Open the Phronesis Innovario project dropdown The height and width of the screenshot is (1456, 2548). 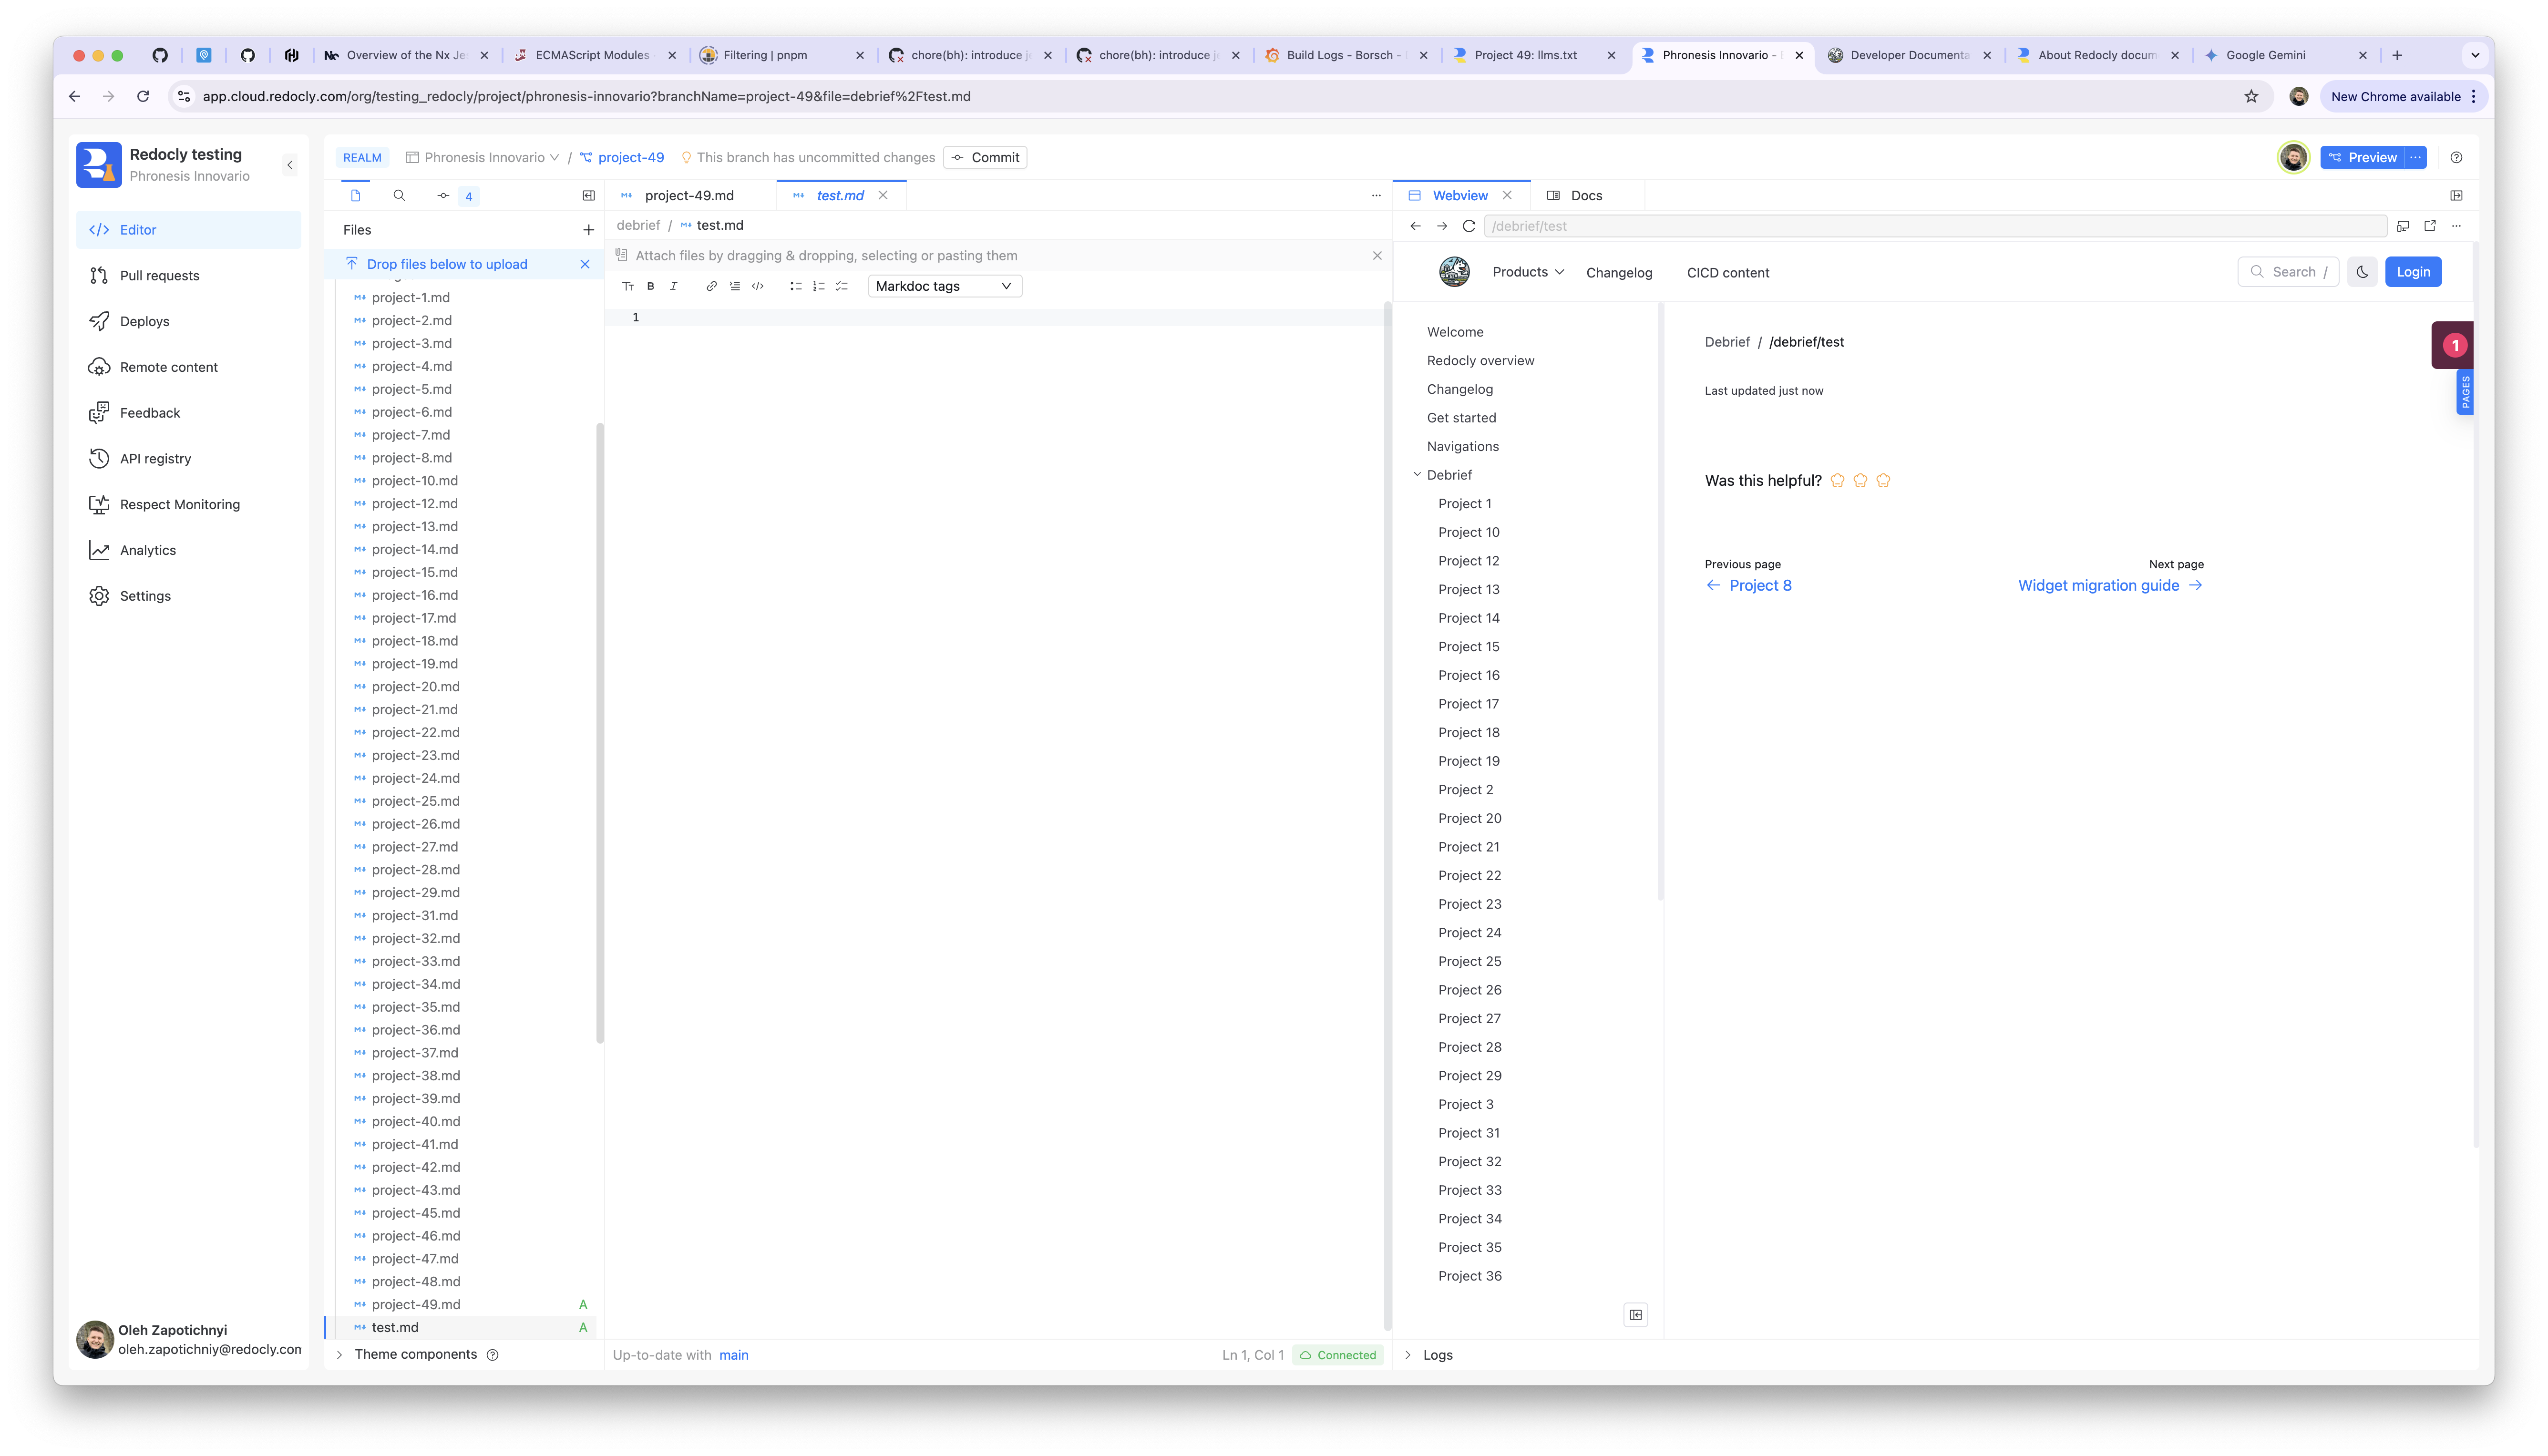(483, 157)
